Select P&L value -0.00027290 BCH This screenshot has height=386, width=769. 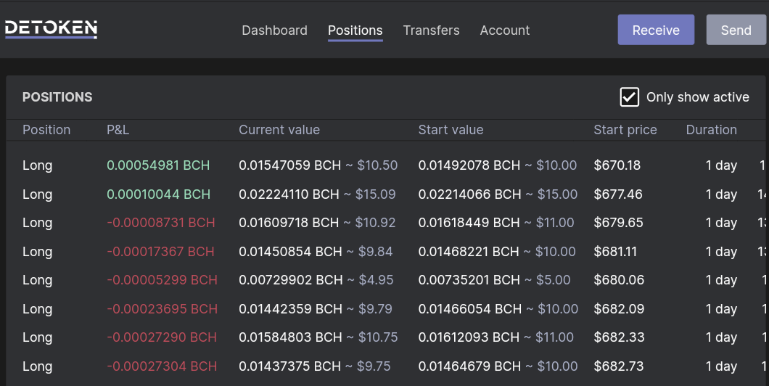[x=161, y=337]
